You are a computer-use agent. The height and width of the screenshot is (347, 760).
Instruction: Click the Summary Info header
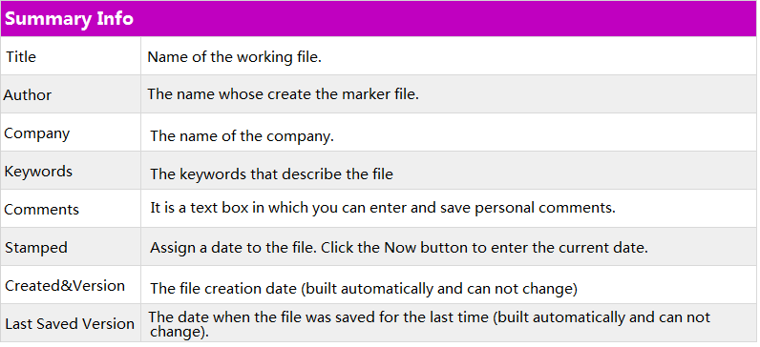tap(69, 19)
